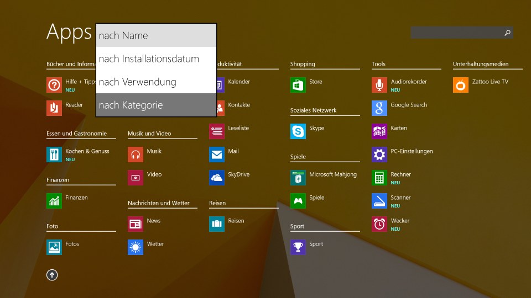Launch the Store app icon
The height and width of the screenshot is (298, 531).
coord(298,85)
